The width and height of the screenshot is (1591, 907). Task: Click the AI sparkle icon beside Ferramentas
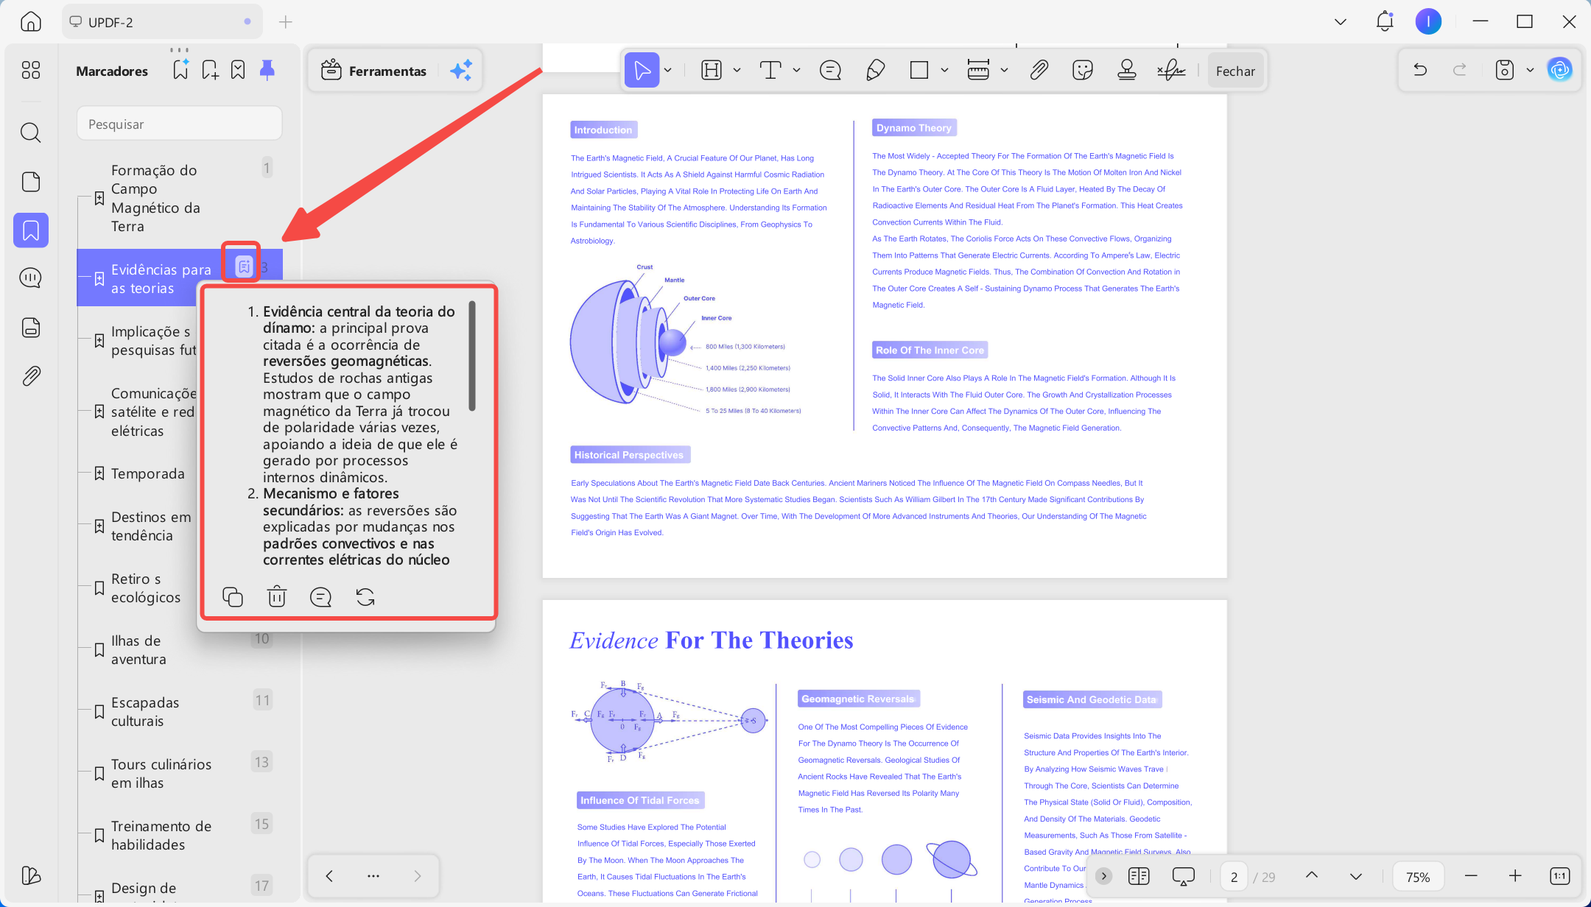pos(461,71)
